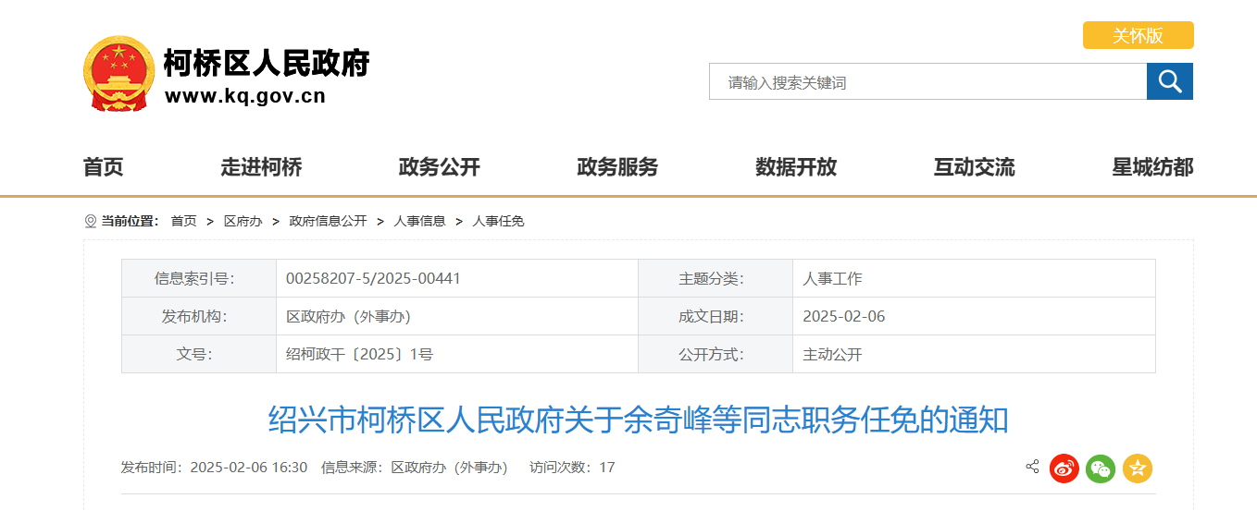Viewport: 1257px width, 511px height.
Task: Select index number 00258207-5/2025-00441
Action: coord(373,278)
